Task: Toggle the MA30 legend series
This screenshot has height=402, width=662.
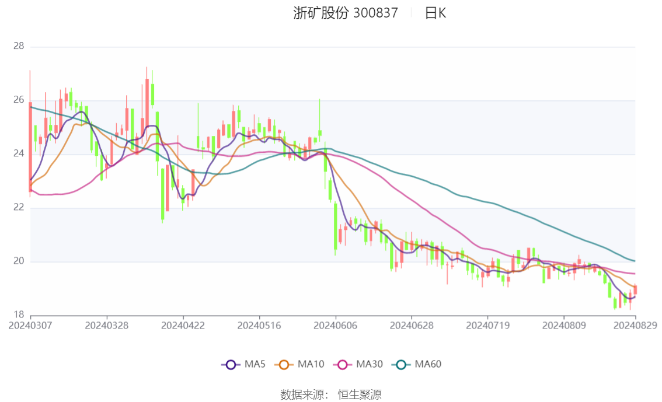Action: [x=358, y=364]
